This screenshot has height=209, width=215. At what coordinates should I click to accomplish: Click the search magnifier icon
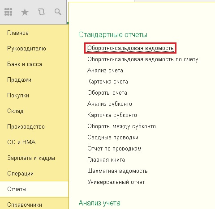58,12
